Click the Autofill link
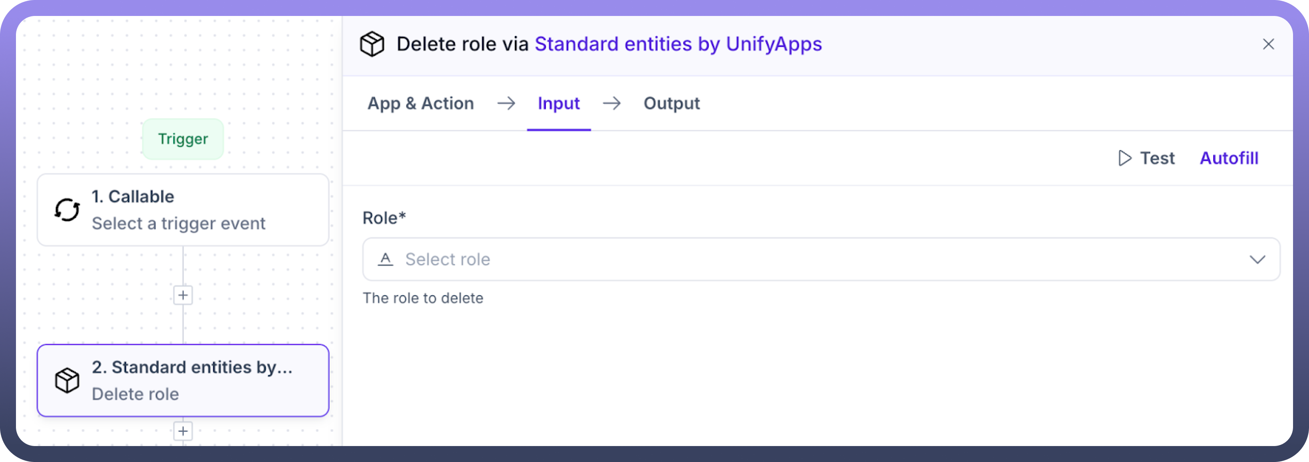 tap(1229, 158)
